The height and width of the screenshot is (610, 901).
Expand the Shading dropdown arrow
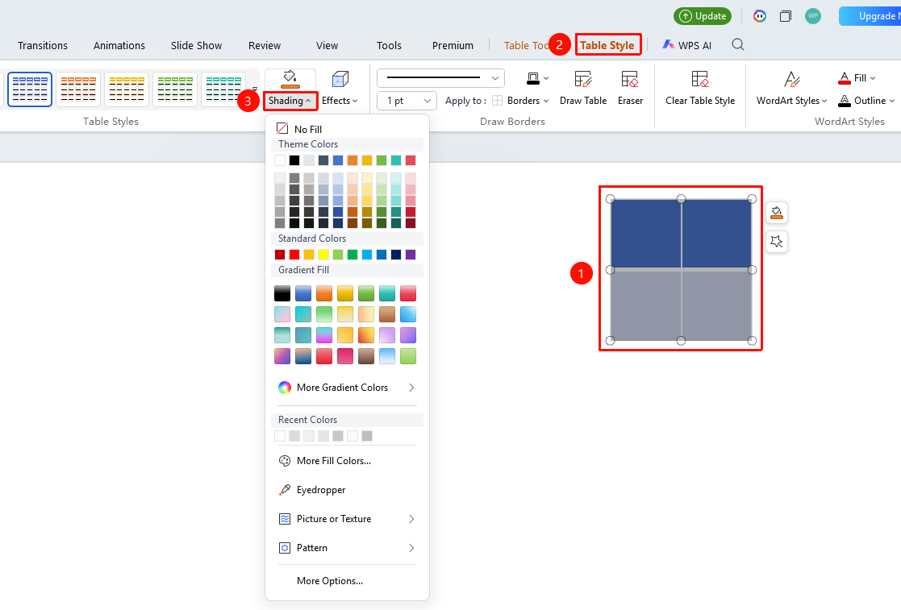309,101
